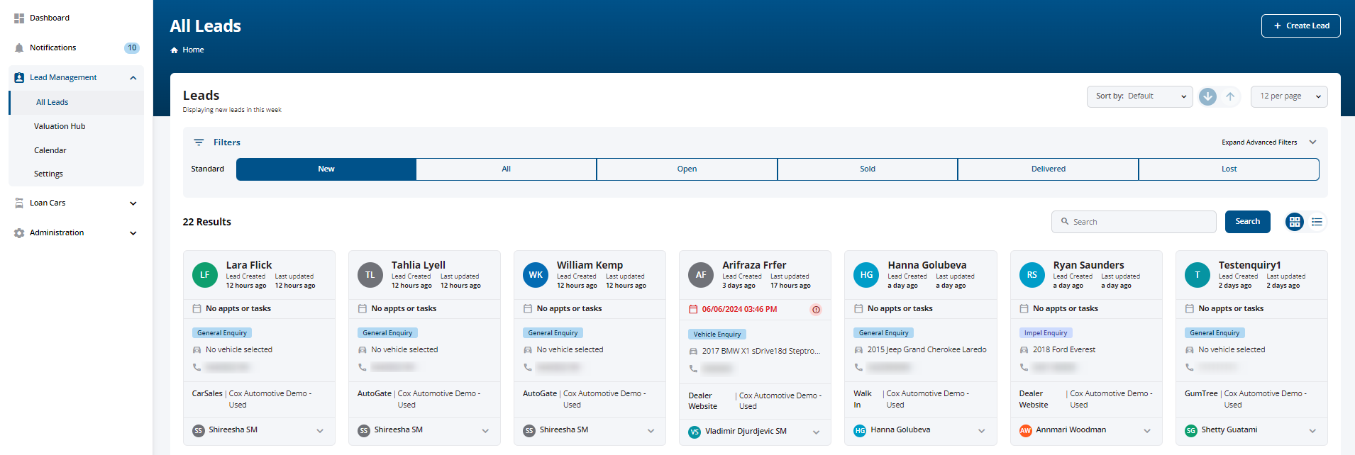Expand the Administration menu

pyautogui.click(x=133, y=233)
